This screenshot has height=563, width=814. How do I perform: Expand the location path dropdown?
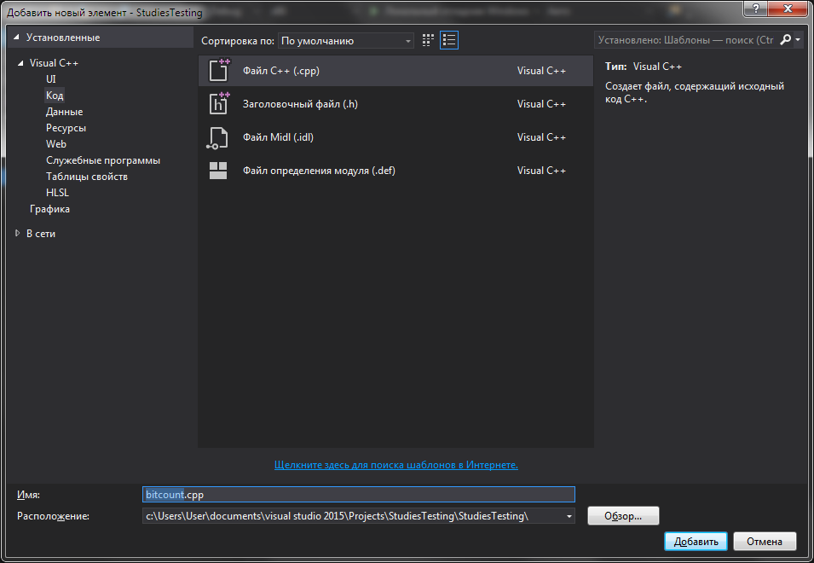pos(569,516)
